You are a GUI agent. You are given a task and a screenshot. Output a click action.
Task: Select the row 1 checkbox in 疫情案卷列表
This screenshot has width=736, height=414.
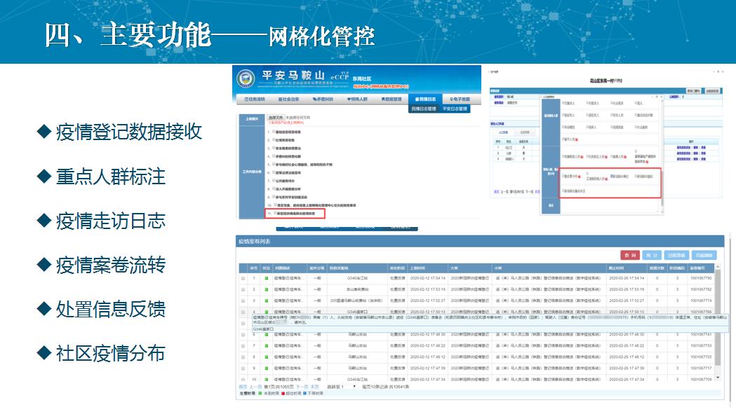243,278
